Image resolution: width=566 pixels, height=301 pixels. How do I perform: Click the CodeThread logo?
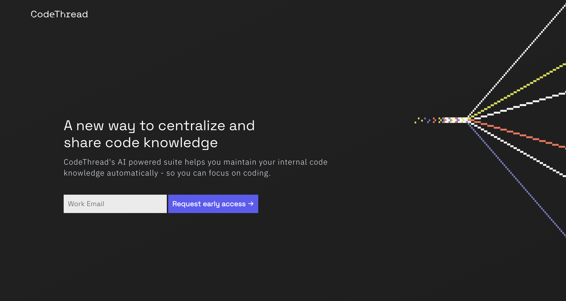tap(58, 14)
